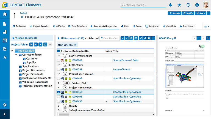Collapse Legal Affairs group
Viewport: 211px width, 119px height.
59,65
